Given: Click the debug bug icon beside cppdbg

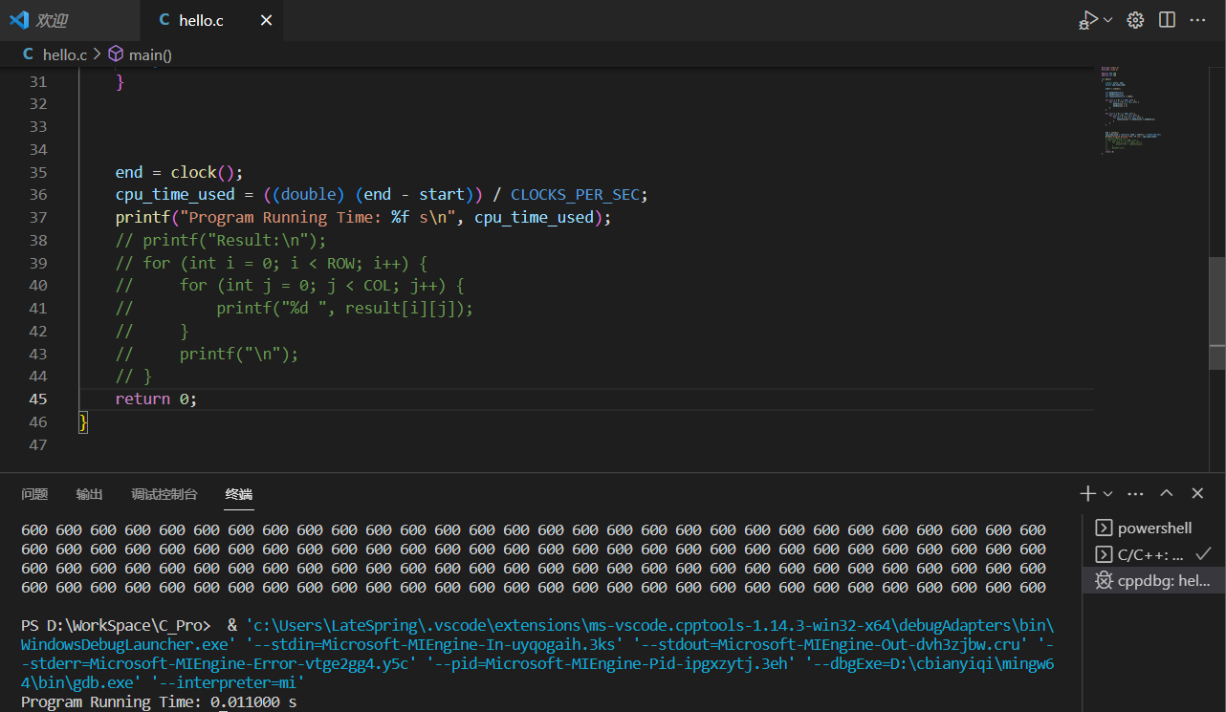Looking at the screenshot, I should [1104, 580].
